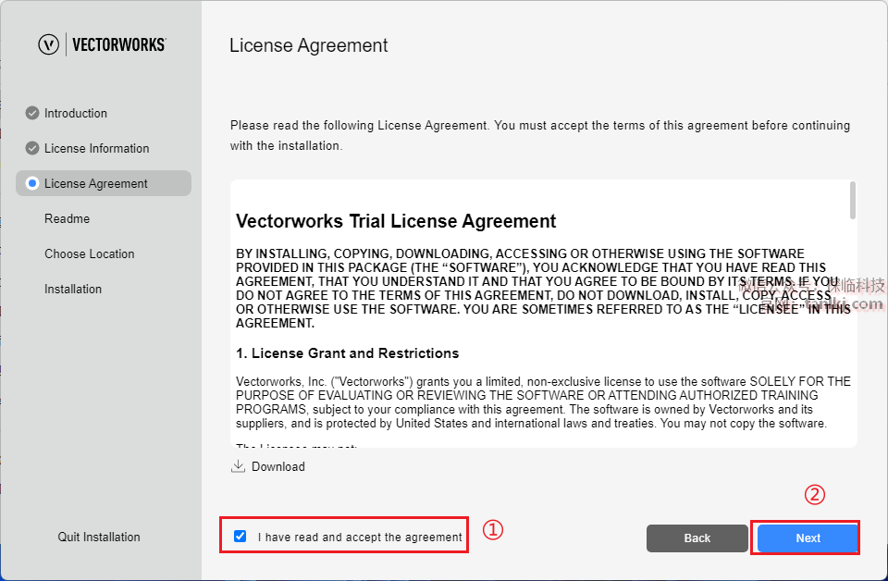Select the Readme step
This screenshot has width=888, height=581.
68,218
